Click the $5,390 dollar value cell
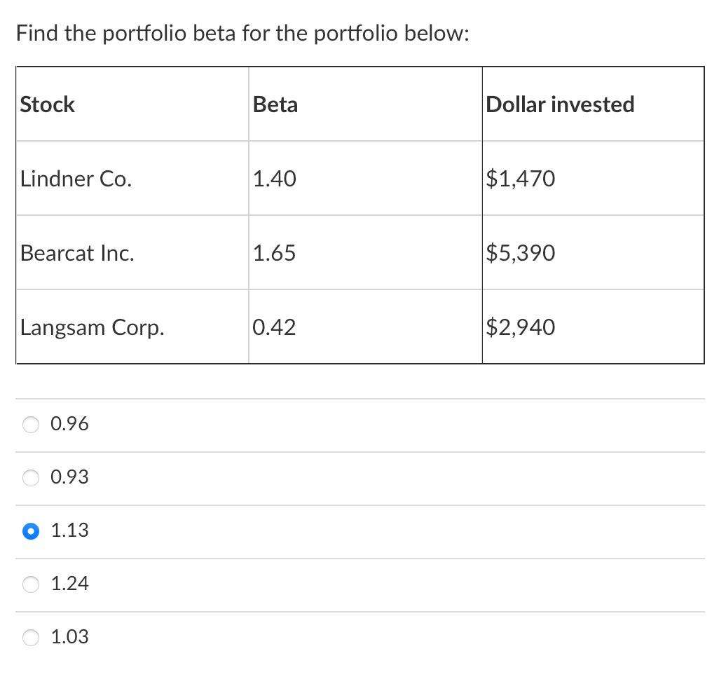 click(x=520, y=253)
